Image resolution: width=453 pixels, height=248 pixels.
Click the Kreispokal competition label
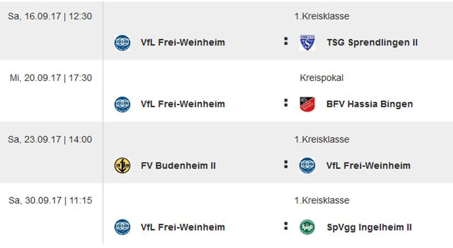[x=322, y=78]
